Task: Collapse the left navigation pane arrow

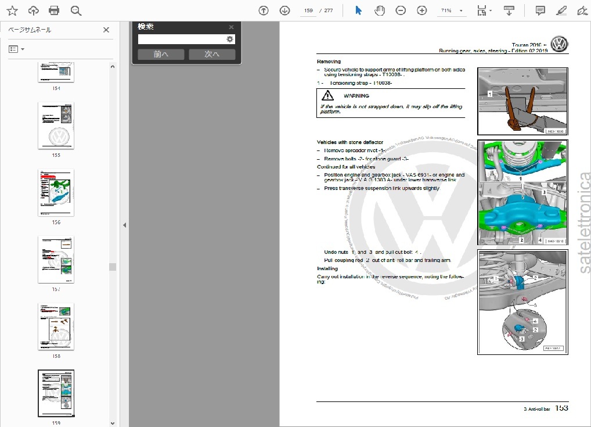Action: [x=124, y=225]
